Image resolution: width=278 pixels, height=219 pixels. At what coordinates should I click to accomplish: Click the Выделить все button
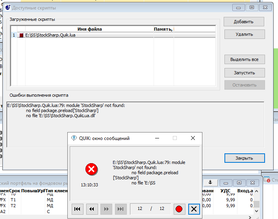[x=245, y=59]
